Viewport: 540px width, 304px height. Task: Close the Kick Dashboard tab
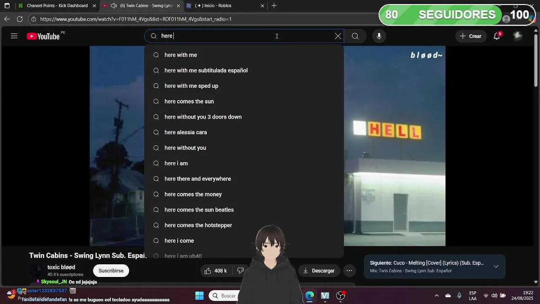click(x=94, y=5)
